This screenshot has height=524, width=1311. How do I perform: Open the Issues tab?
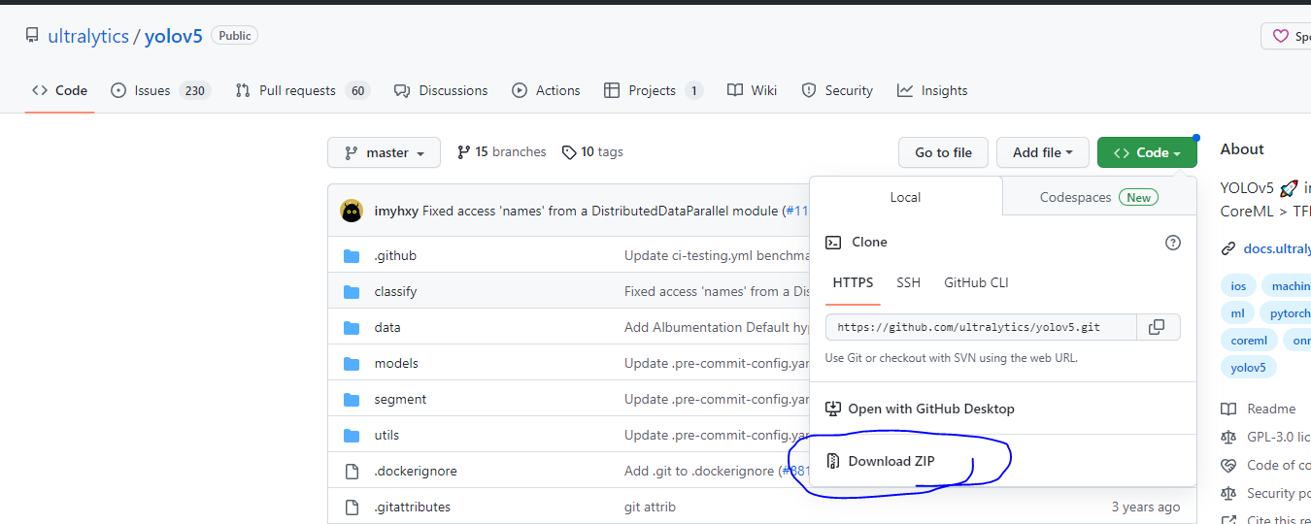[160, 90]
